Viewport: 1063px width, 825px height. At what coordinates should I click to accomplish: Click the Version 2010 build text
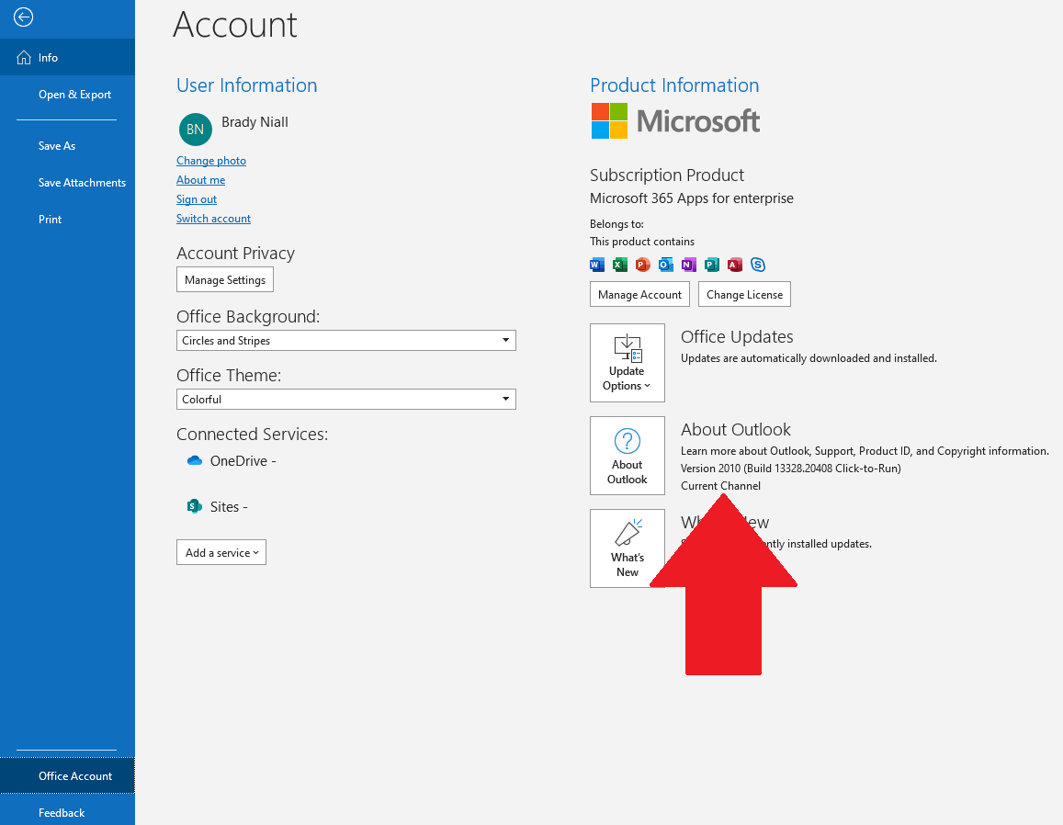tap(790, 469)
